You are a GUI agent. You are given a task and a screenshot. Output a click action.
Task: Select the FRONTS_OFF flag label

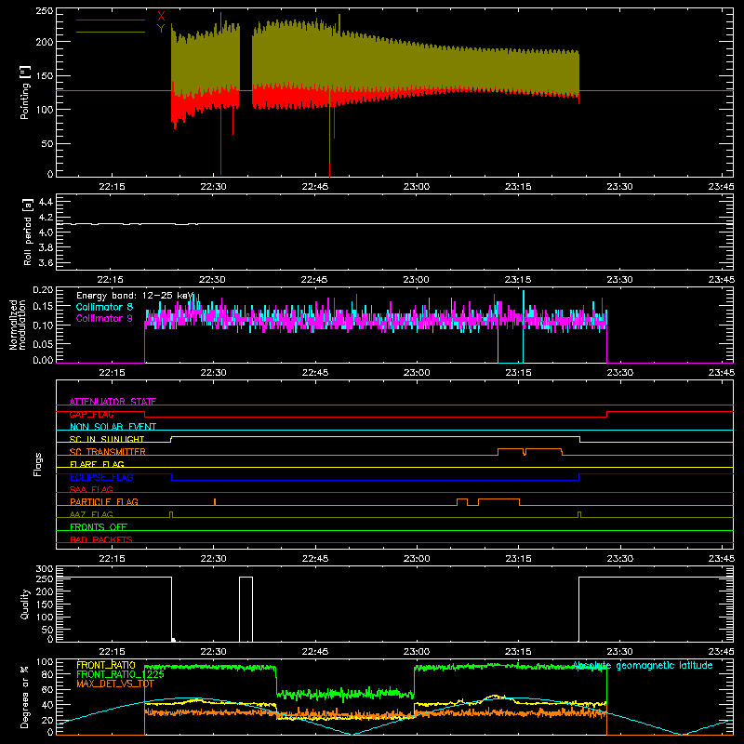(99, 527)
